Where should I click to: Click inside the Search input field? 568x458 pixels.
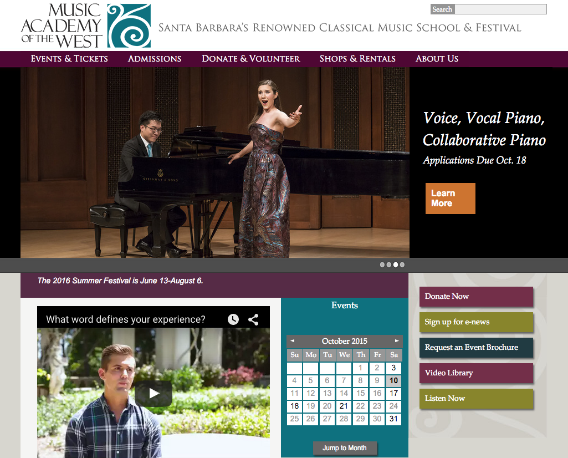pos(500,9)
